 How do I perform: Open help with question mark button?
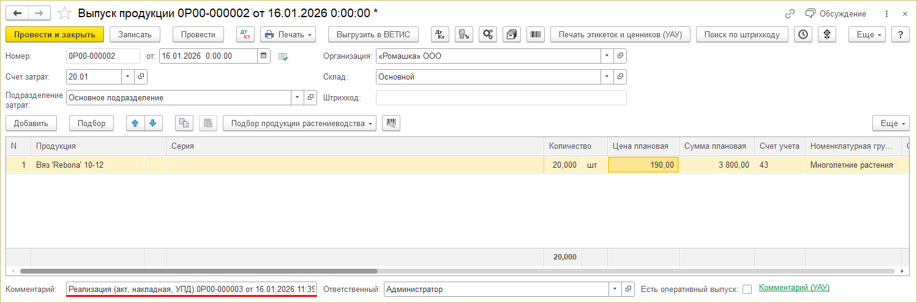(900, 35)
